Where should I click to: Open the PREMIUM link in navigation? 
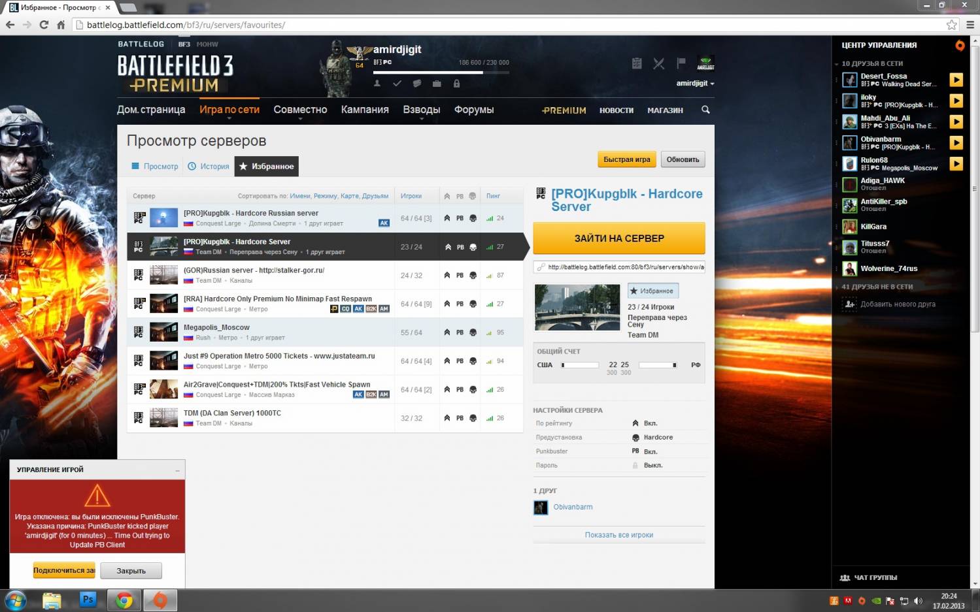click(564, 110)
